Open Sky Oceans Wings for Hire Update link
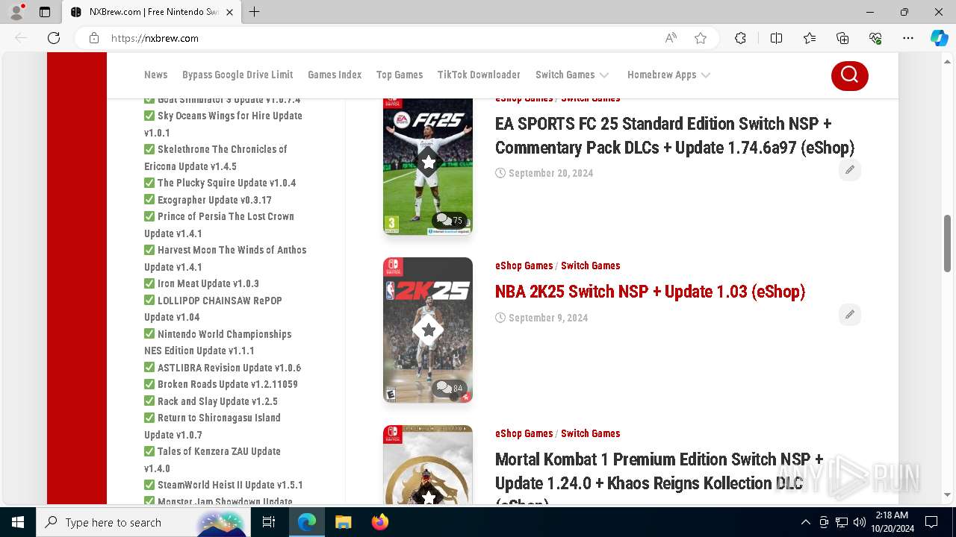Screen dimensions: 956x537 (223, 124)
